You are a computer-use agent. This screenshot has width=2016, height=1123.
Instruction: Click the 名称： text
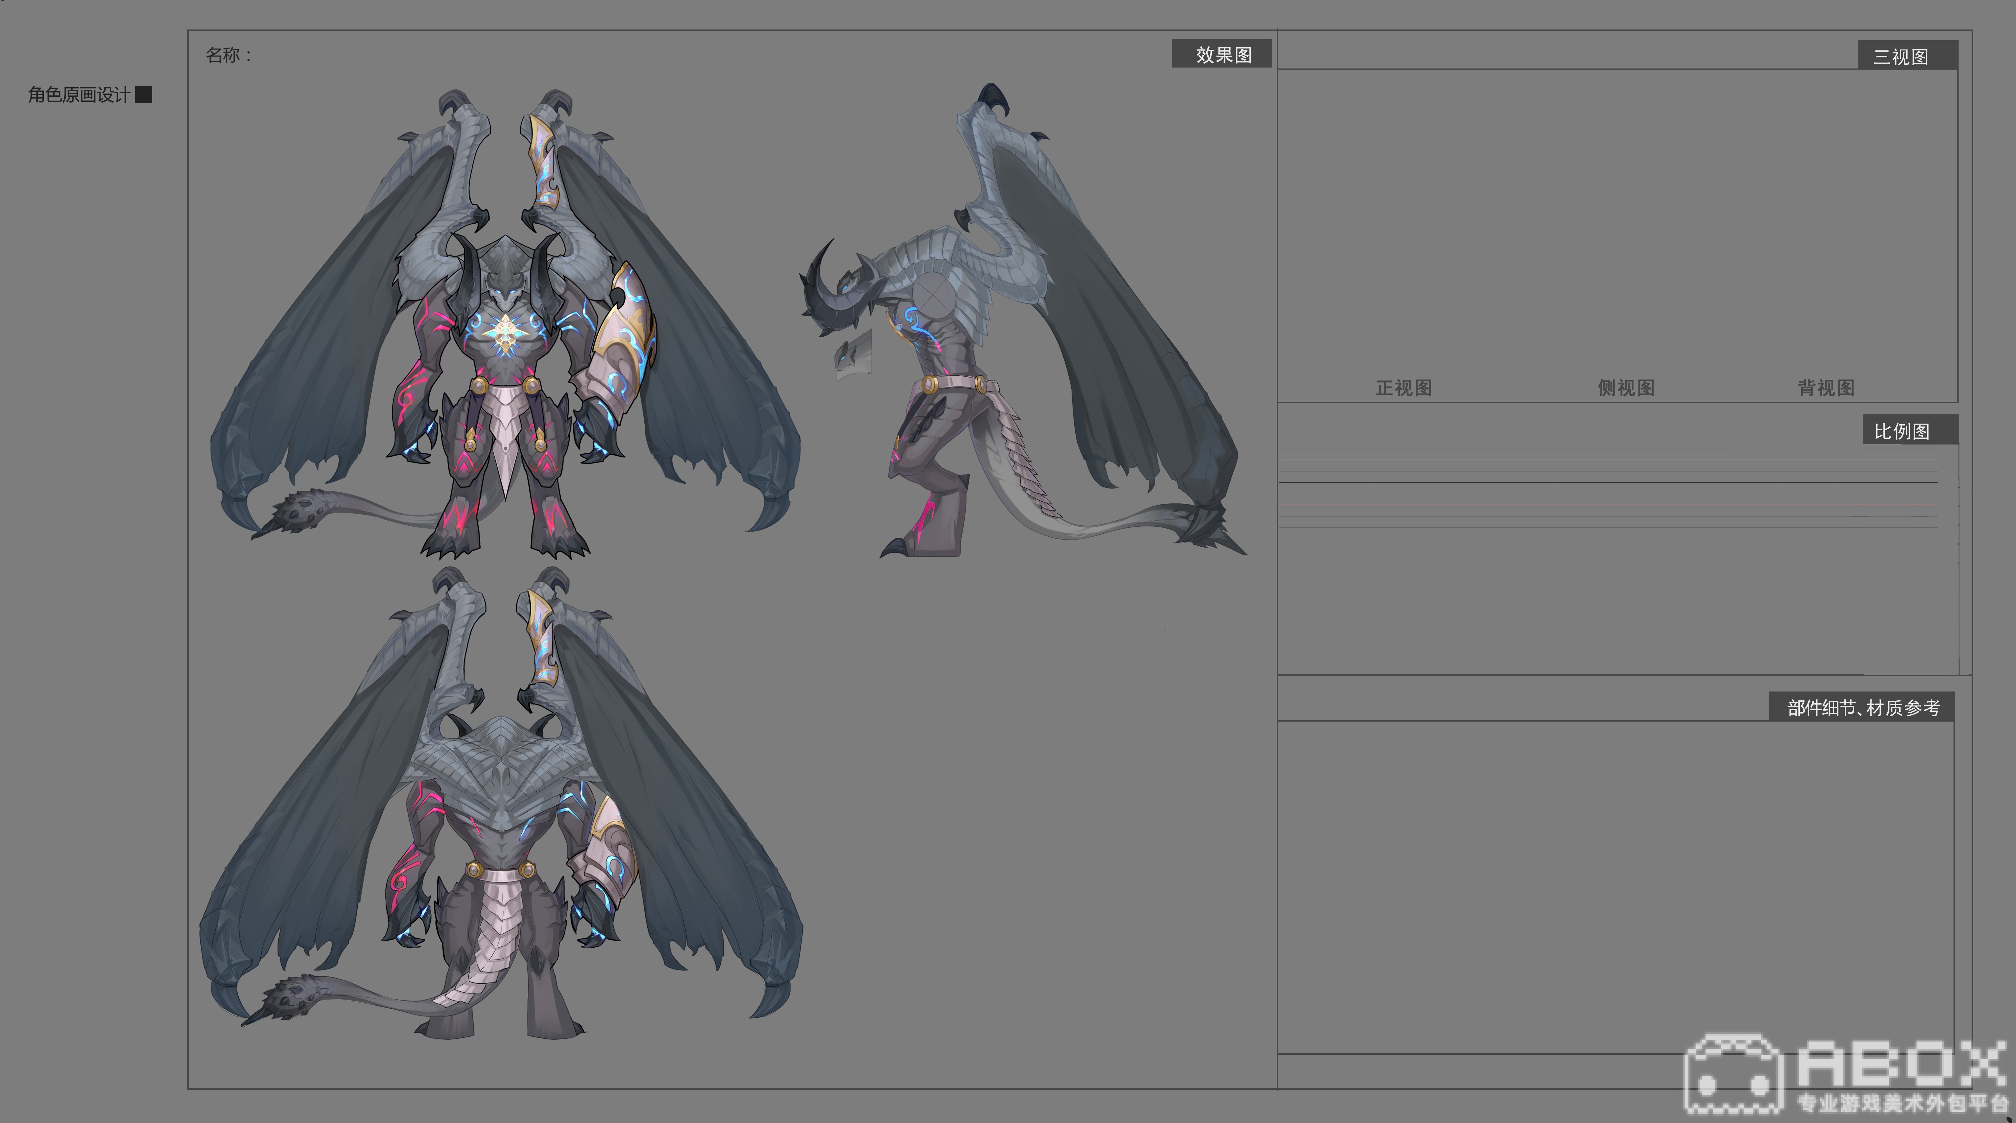[x=229, y=55]
